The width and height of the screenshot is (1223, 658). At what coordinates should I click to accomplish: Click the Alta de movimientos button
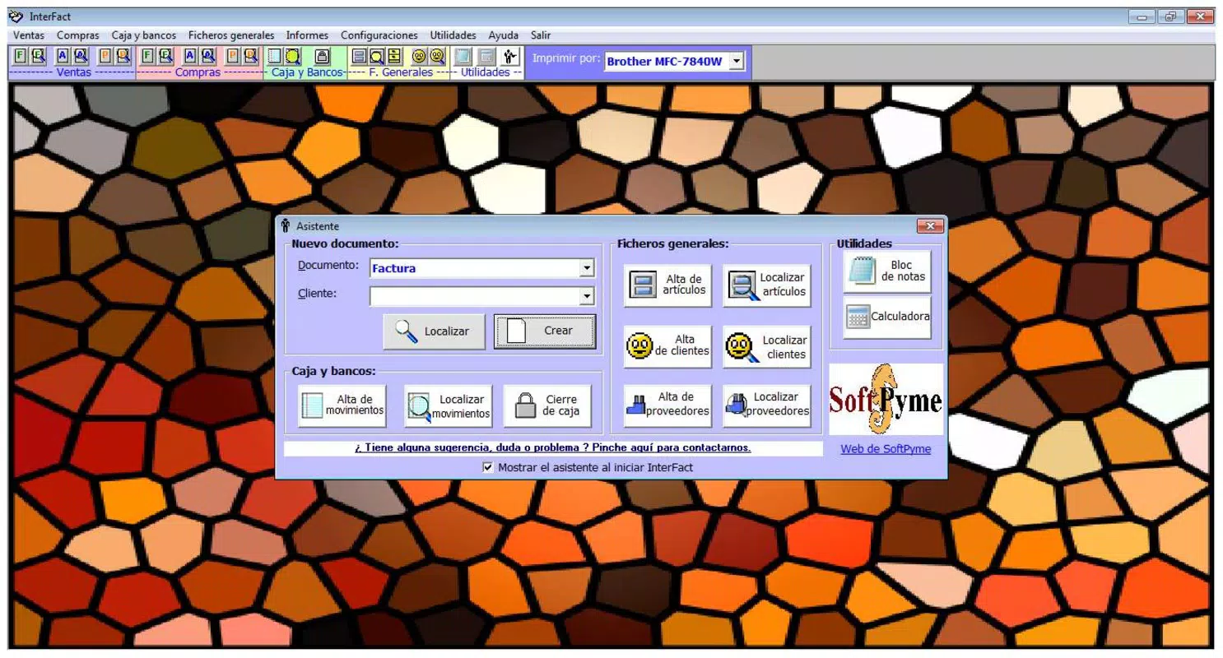click(342, 406)
